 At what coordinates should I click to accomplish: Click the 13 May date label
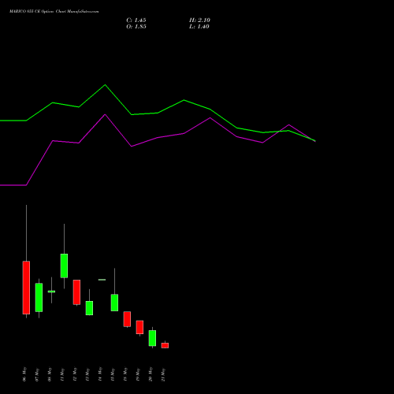click(x=87, y=374)
